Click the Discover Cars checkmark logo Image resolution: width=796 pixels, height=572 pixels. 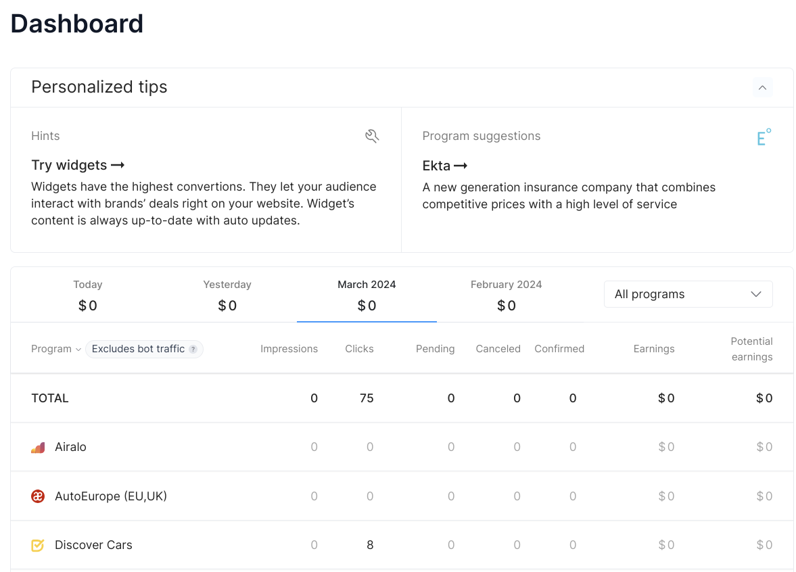pos(38,545)
